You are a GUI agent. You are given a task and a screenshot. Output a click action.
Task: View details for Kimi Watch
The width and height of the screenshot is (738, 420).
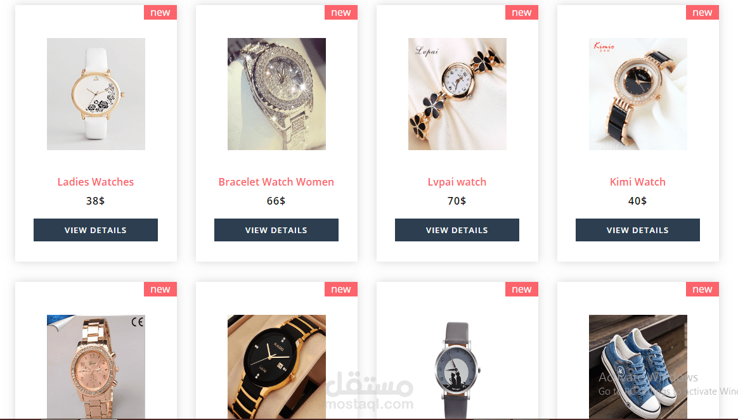click(638, 230)
